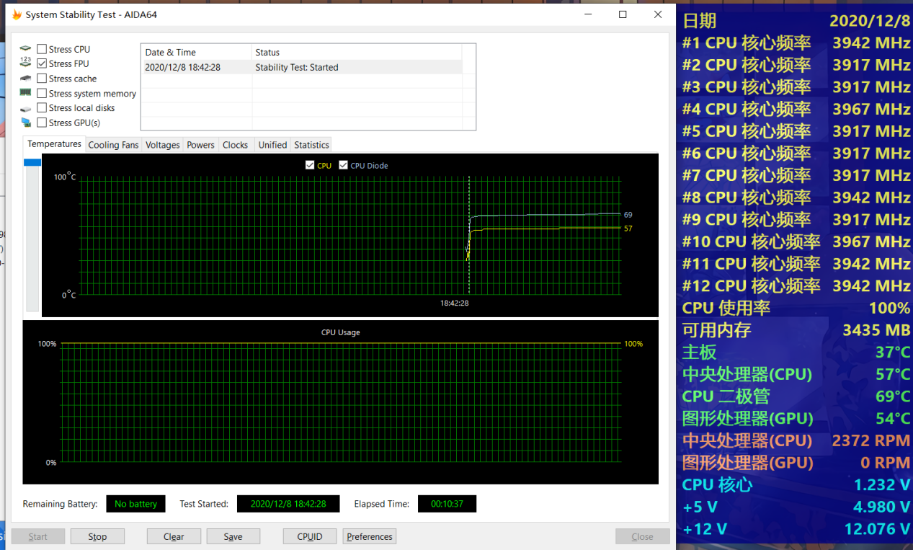Open the Powers tab

point(200,145)
